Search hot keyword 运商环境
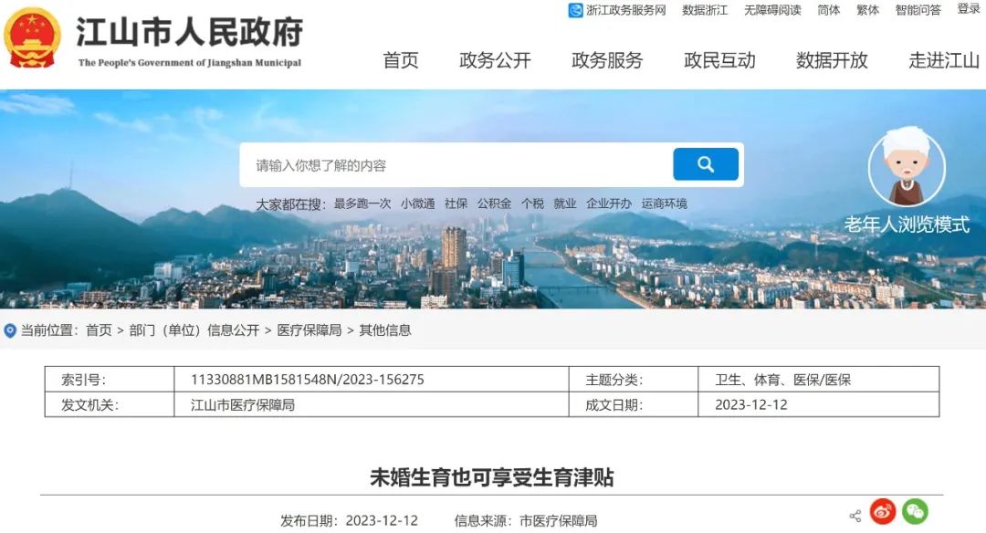 [664, 204]
